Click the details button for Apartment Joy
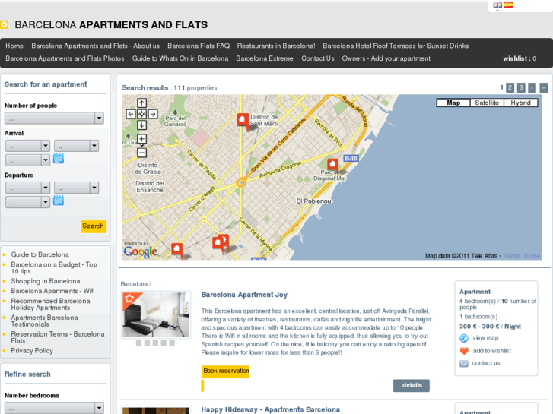Image resolution: width=553 pixels, height=414 pixels. 412,385
